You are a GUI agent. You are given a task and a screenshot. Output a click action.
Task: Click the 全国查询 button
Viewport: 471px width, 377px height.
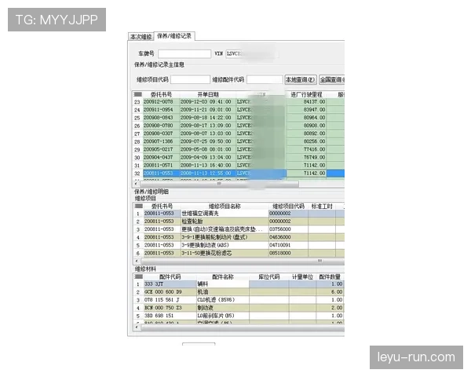point(331,79)
